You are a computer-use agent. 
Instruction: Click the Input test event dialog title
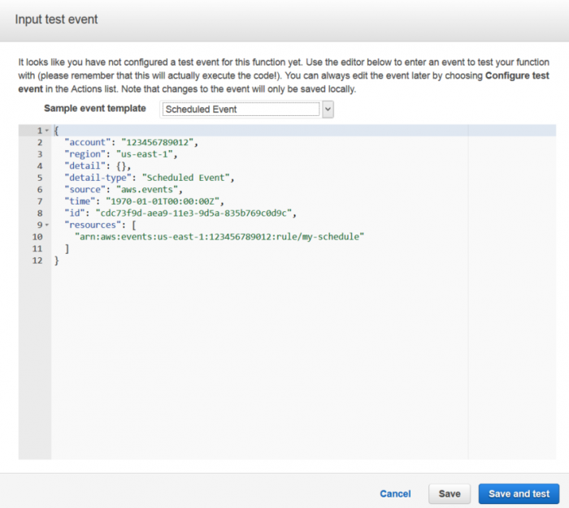(56, 19)
